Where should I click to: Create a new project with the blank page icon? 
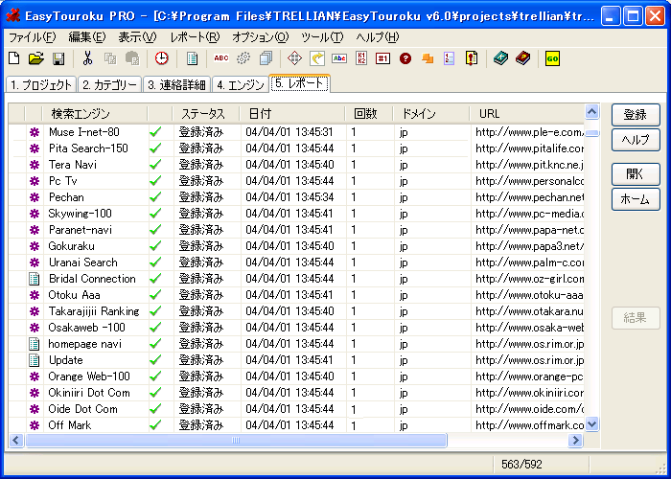(14, 58)
